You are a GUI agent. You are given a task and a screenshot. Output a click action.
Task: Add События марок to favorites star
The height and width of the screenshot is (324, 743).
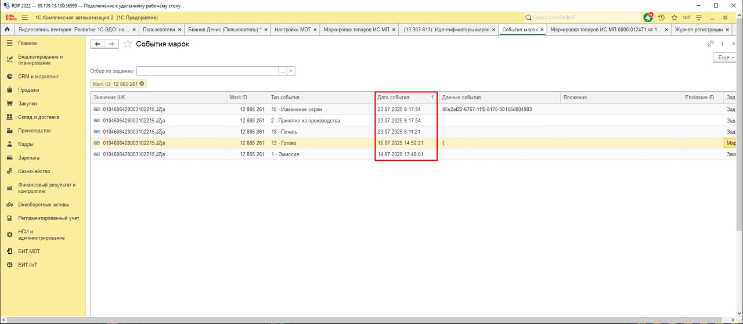tap(128, 44)
